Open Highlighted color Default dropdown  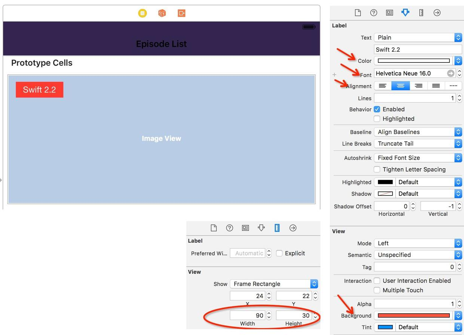click(x=429, y=182)
